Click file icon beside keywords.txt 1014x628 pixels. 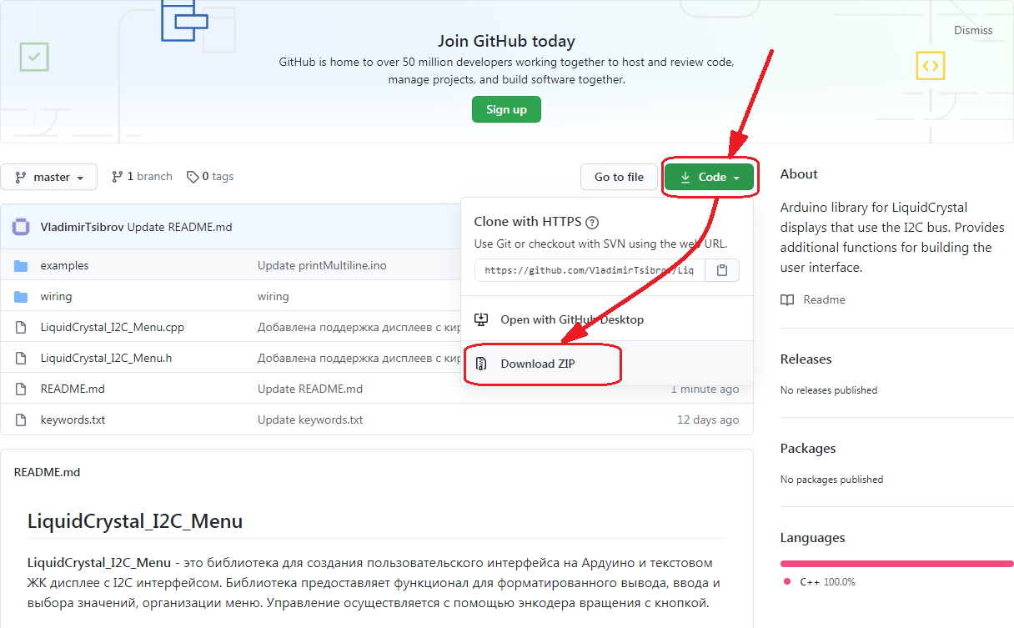point(21,420)
